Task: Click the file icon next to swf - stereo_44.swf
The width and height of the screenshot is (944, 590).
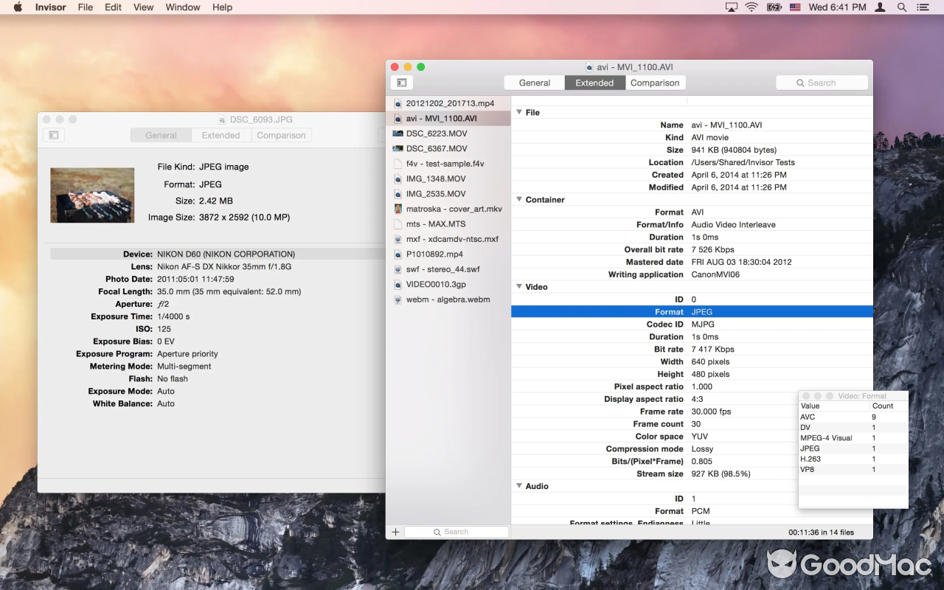Action: 399,269
